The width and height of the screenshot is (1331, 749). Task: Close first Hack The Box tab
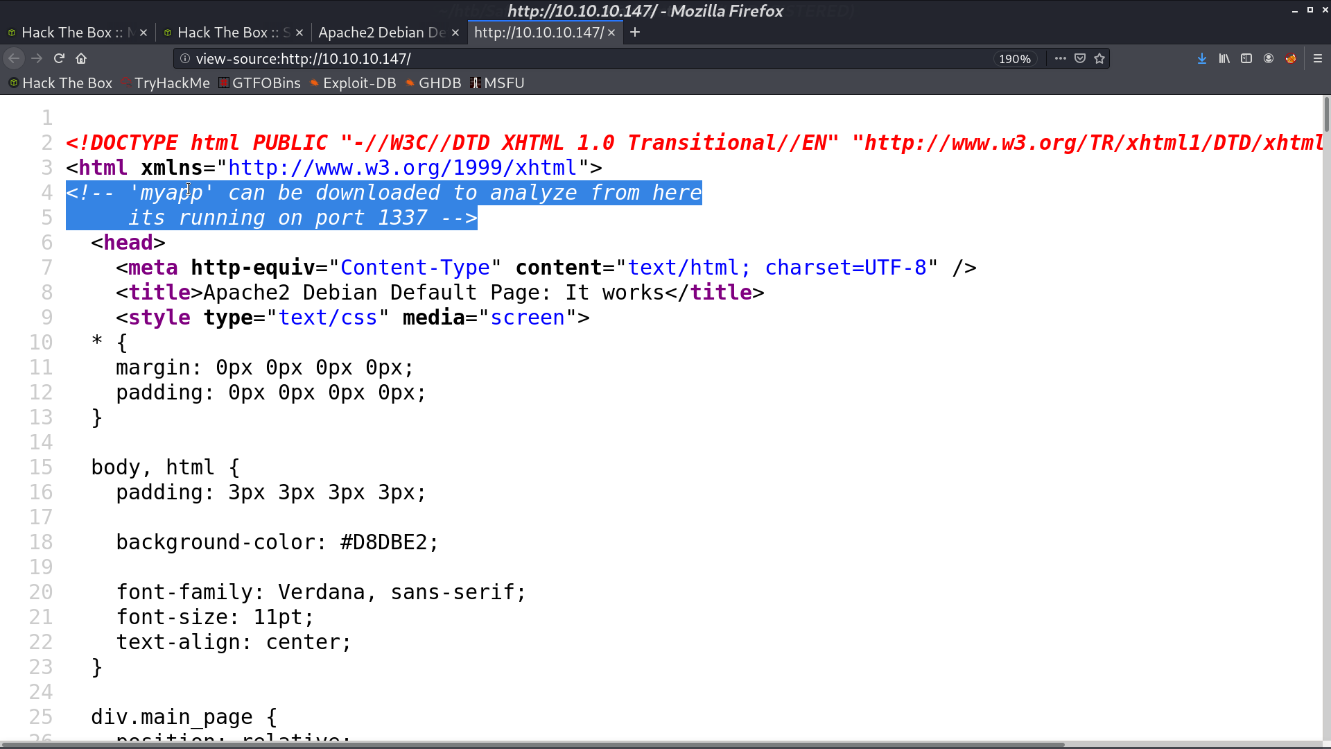[143, 33]
